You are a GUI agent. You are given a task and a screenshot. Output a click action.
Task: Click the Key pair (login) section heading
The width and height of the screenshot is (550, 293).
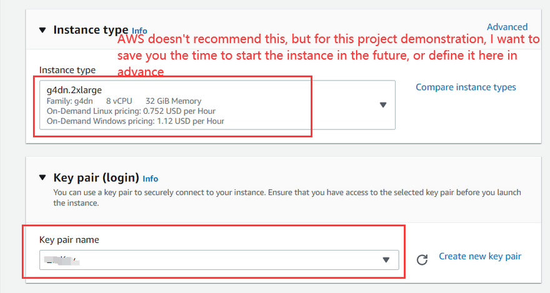pyautogui.click(x=96, y=177)
